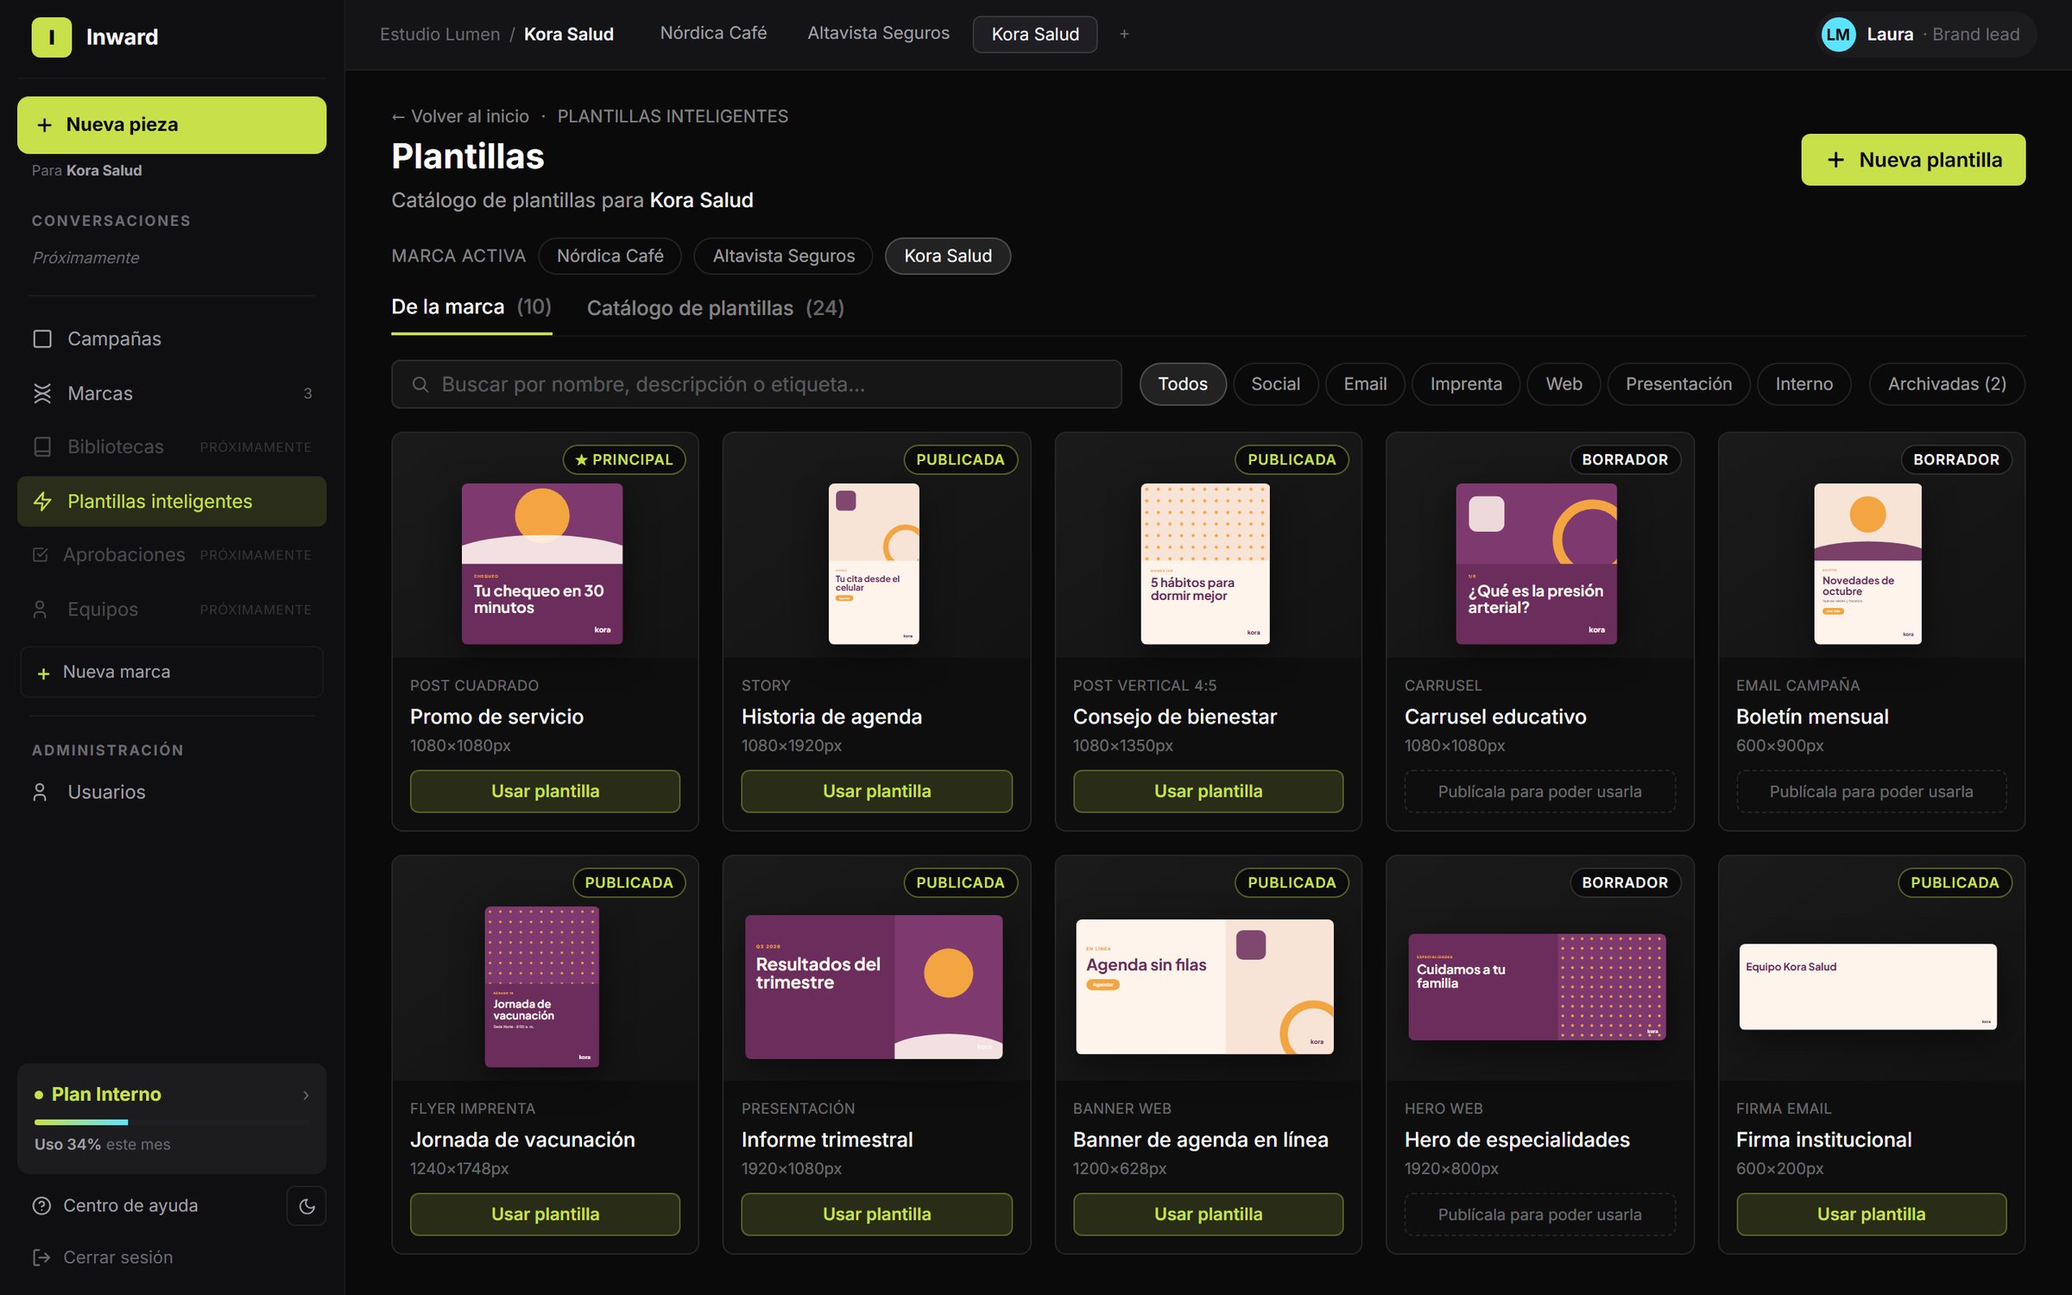Filter by Presentación
This screenshot has width=2072, height=1295.
point(1678,384)
